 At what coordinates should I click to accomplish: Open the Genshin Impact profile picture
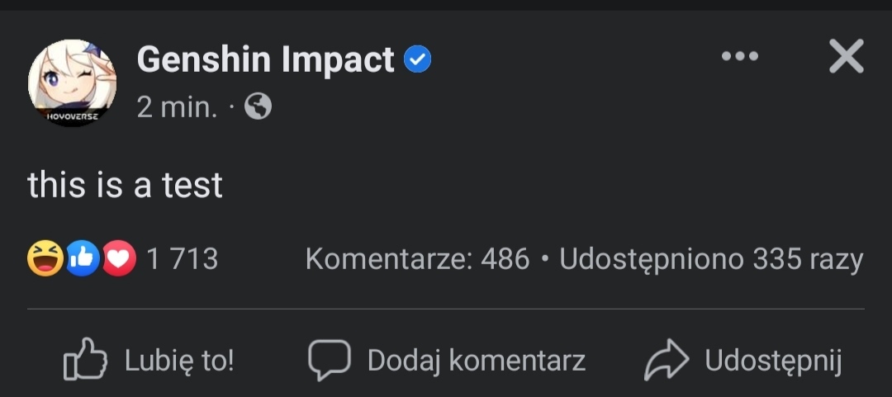73,83
